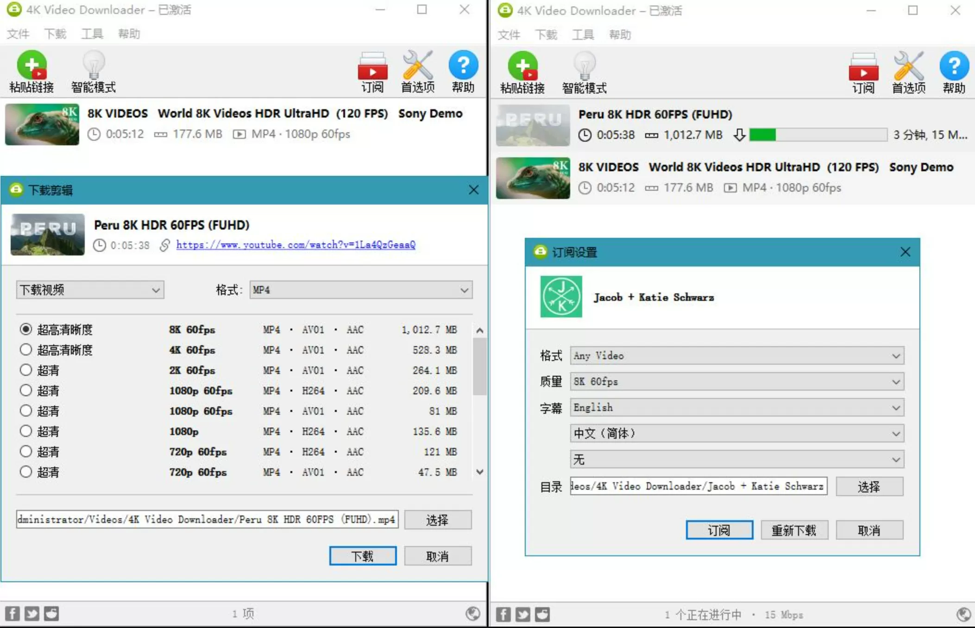This screenshot has width=975, height=628.
Task: Open File menu in right window
Action: click(x=509, y=35)
